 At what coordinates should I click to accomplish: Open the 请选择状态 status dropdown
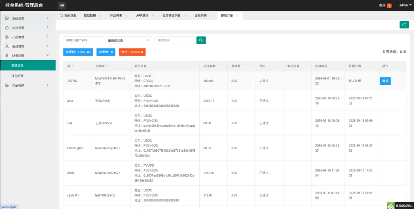[x=129, y=40]
